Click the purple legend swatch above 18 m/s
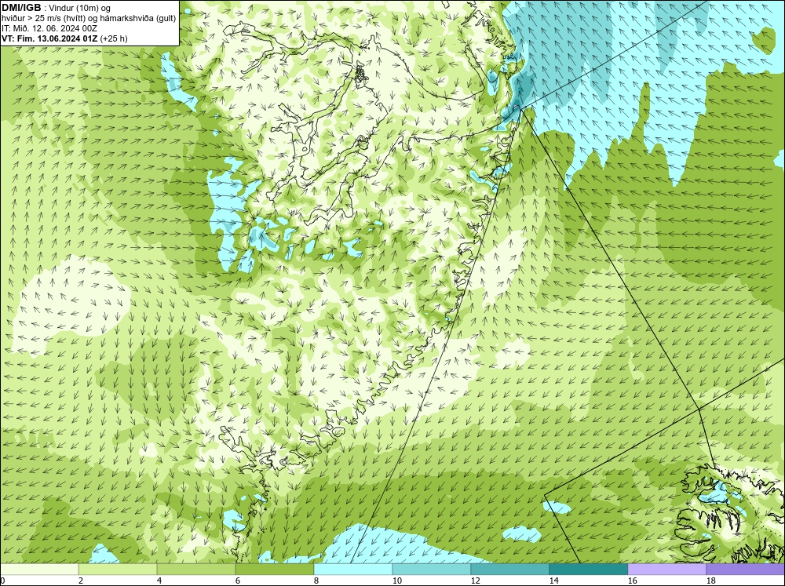This screenshot has height=586, width=785. [746, 570]
